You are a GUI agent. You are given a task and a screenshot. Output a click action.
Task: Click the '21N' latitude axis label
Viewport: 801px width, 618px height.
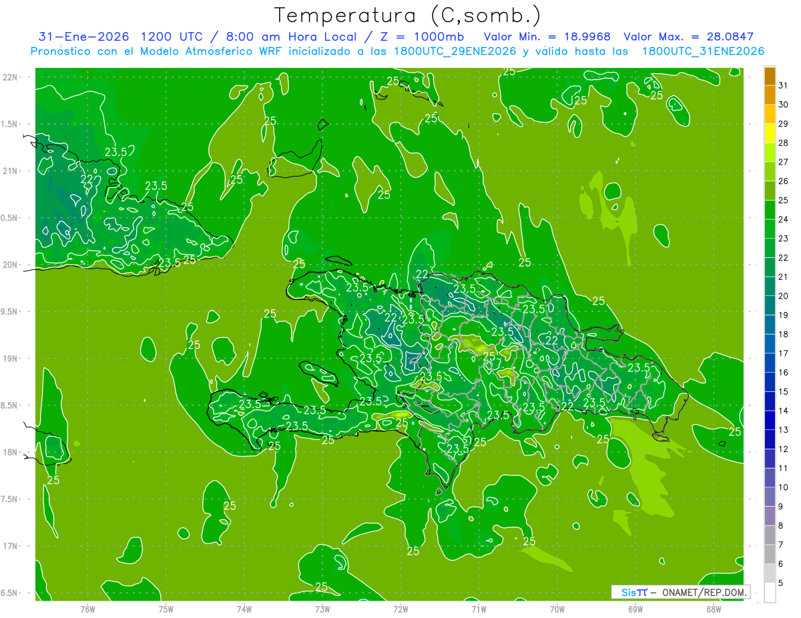pos(10,171)
